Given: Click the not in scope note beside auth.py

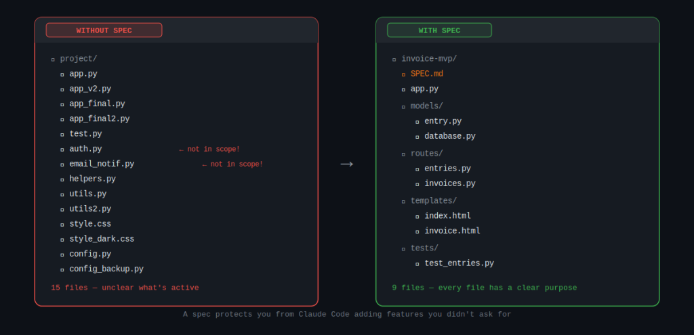Looking at the screenshot, I should point(209,149).
